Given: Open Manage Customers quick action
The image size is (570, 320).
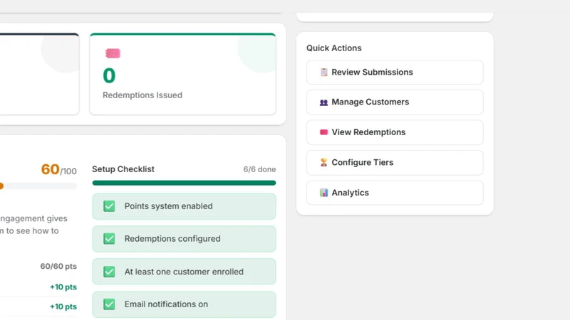Looking at the screenshot, I should 395,102.
